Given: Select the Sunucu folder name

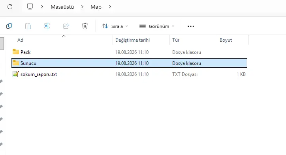Looking at the screenshot, I should pos(28,63).
